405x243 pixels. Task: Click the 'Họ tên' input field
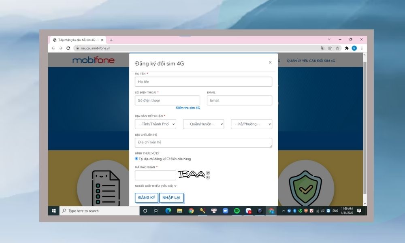point(203,81)
